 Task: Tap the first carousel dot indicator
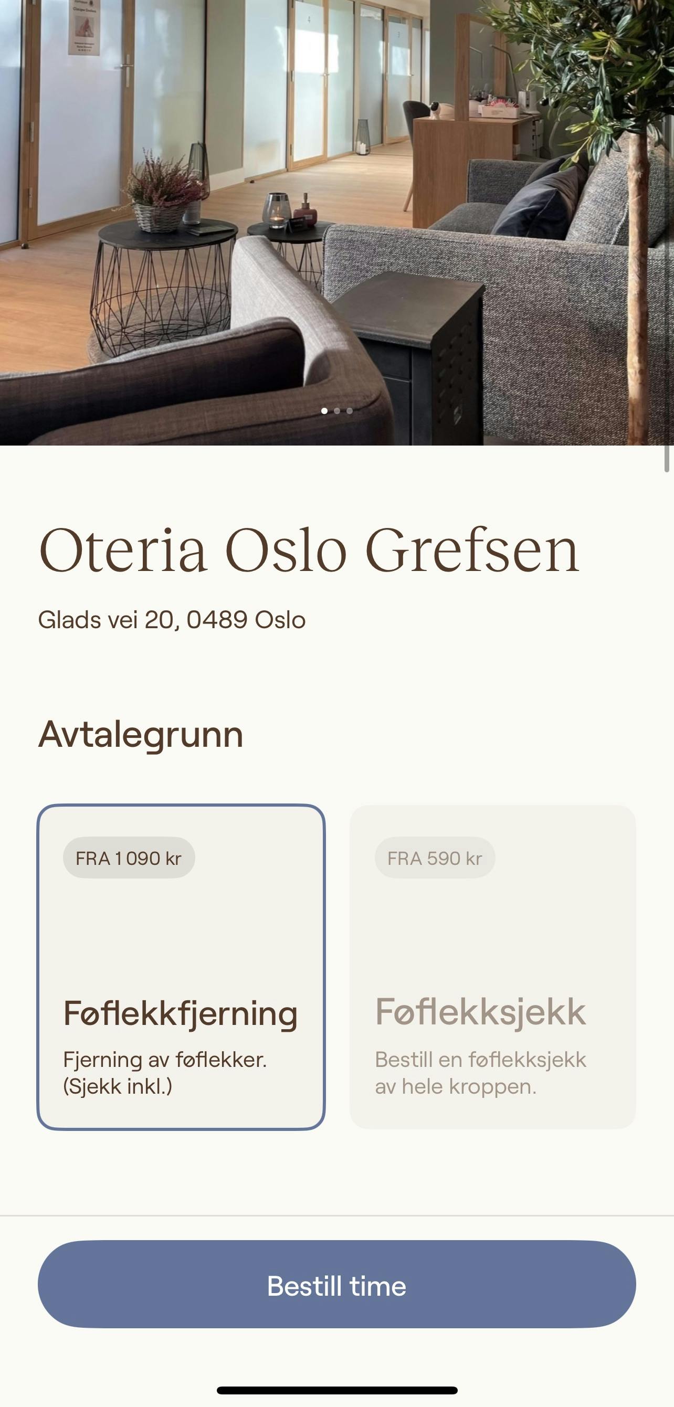(x=324, y=411)
